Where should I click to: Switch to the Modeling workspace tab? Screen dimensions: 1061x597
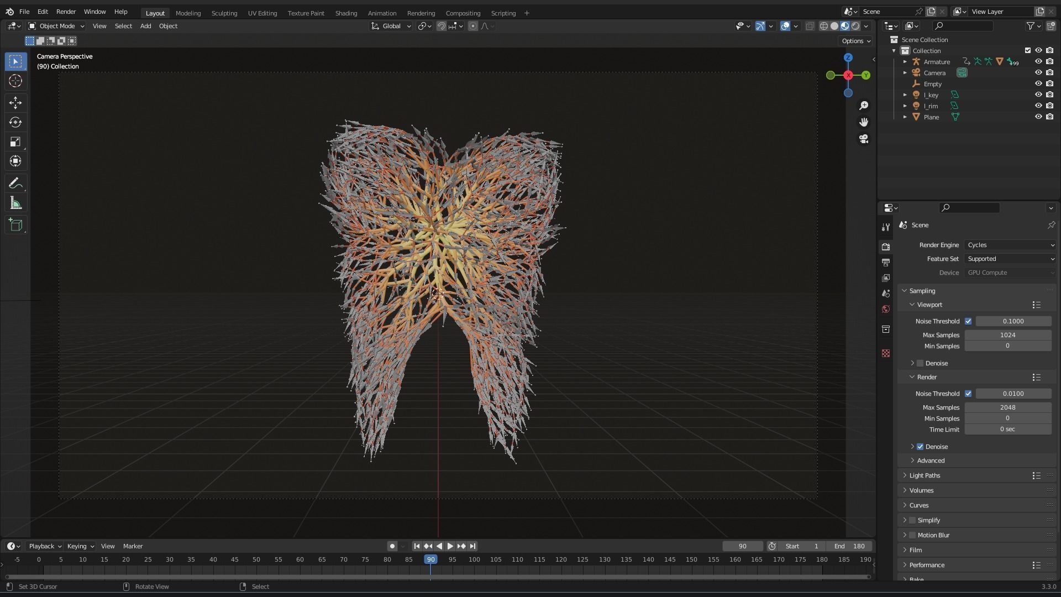coord(188,13)
